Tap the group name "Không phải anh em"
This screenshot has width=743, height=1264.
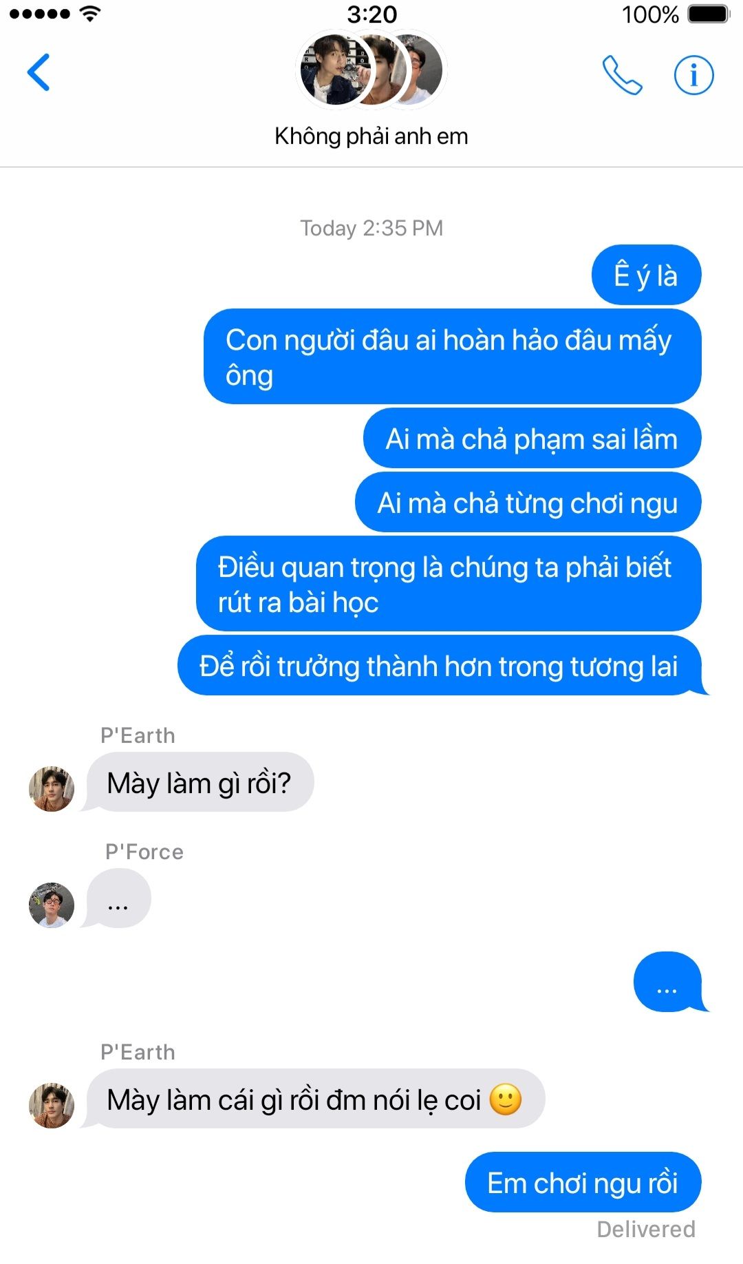371,136
